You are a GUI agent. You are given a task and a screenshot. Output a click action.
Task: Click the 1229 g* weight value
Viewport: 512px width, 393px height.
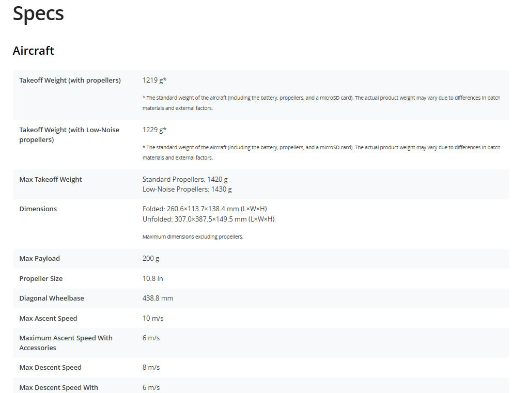[x=154, y=130]
